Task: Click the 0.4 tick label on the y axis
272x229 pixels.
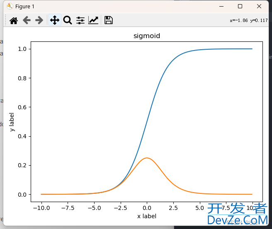Action: 22,136
